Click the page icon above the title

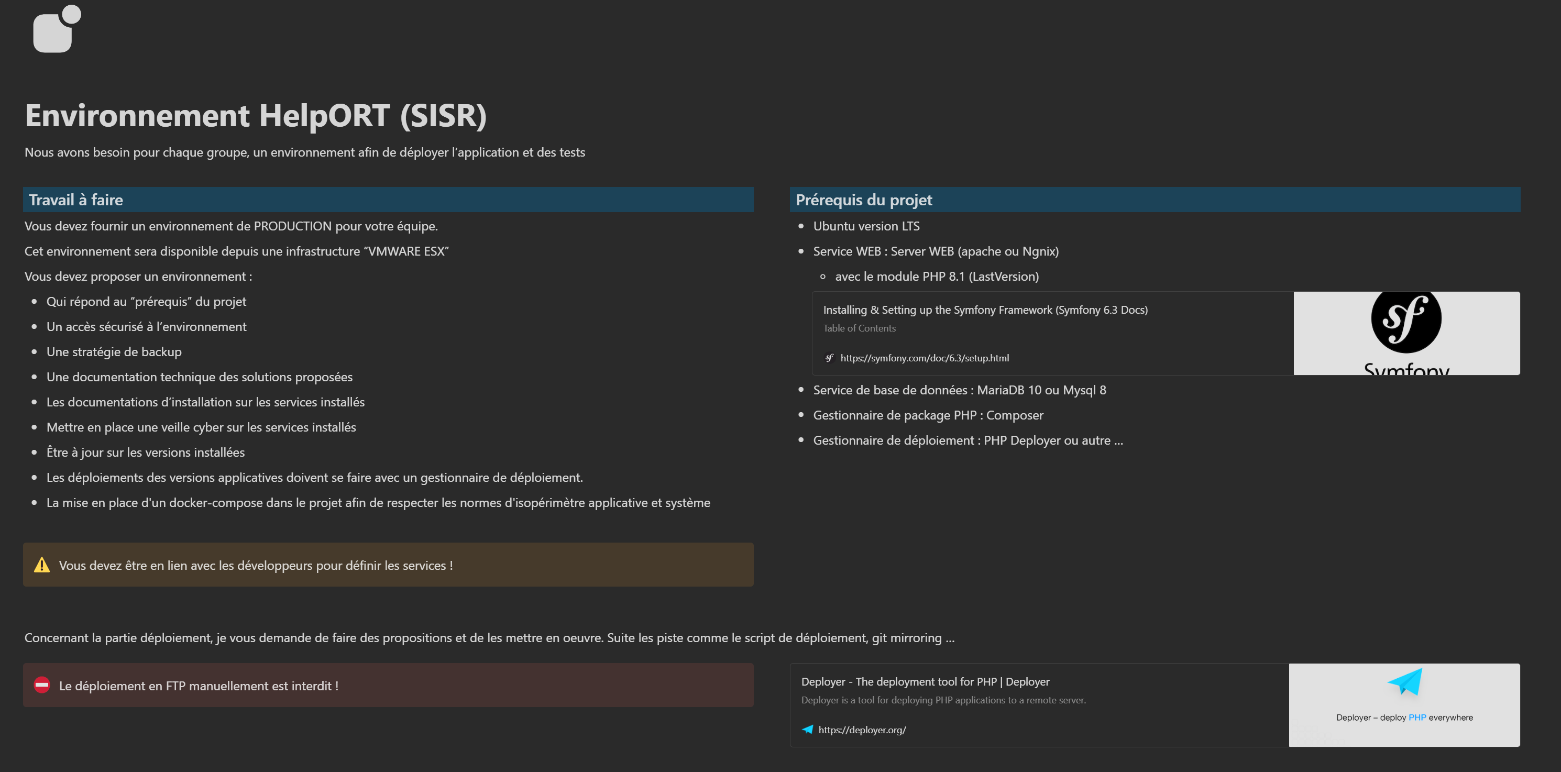click(56, 29)
